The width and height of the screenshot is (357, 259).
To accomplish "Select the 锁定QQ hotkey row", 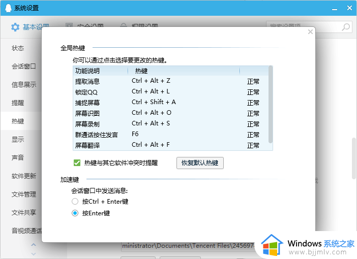I will [x=171, y=92].
